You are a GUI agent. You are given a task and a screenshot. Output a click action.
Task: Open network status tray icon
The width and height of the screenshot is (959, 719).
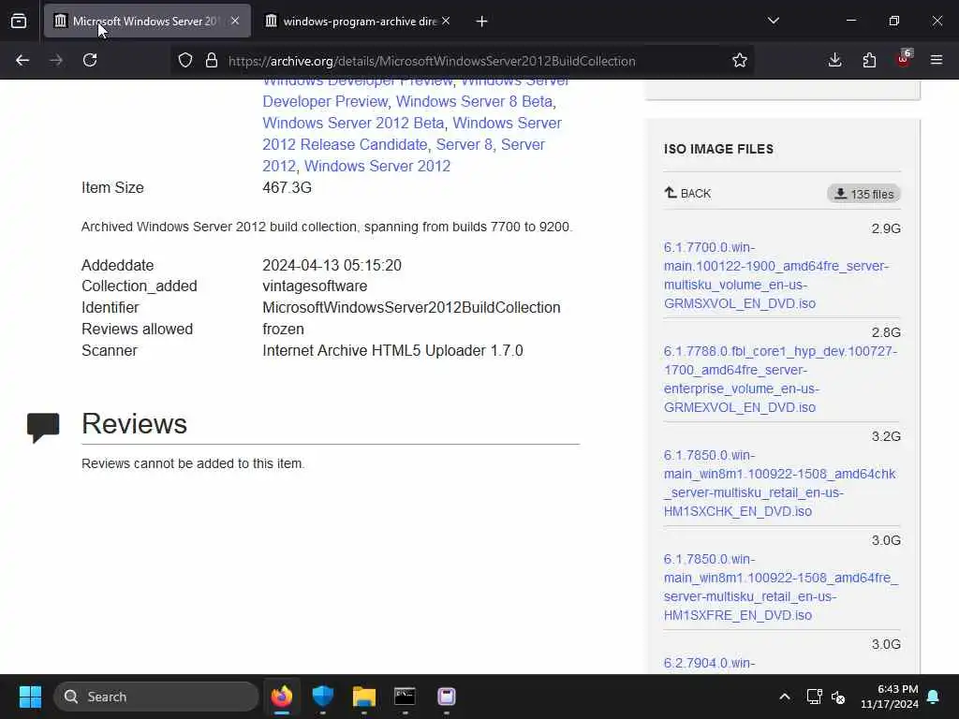coord(814,697)
